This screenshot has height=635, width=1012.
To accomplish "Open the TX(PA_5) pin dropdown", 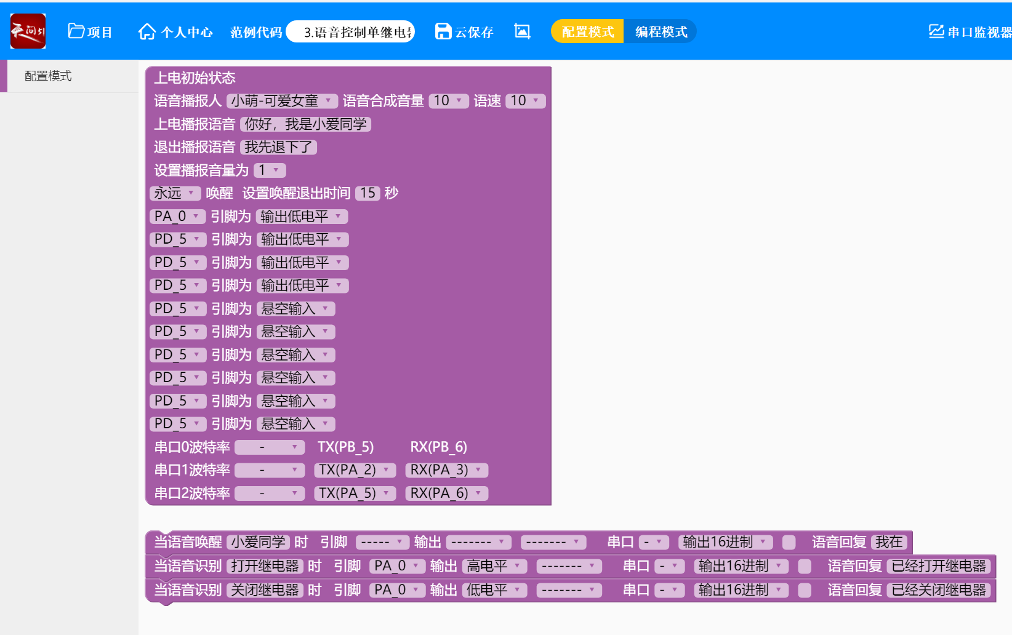I will coord(355,493).
